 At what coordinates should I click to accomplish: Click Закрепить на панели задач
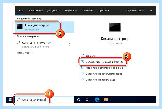point(101,80)
